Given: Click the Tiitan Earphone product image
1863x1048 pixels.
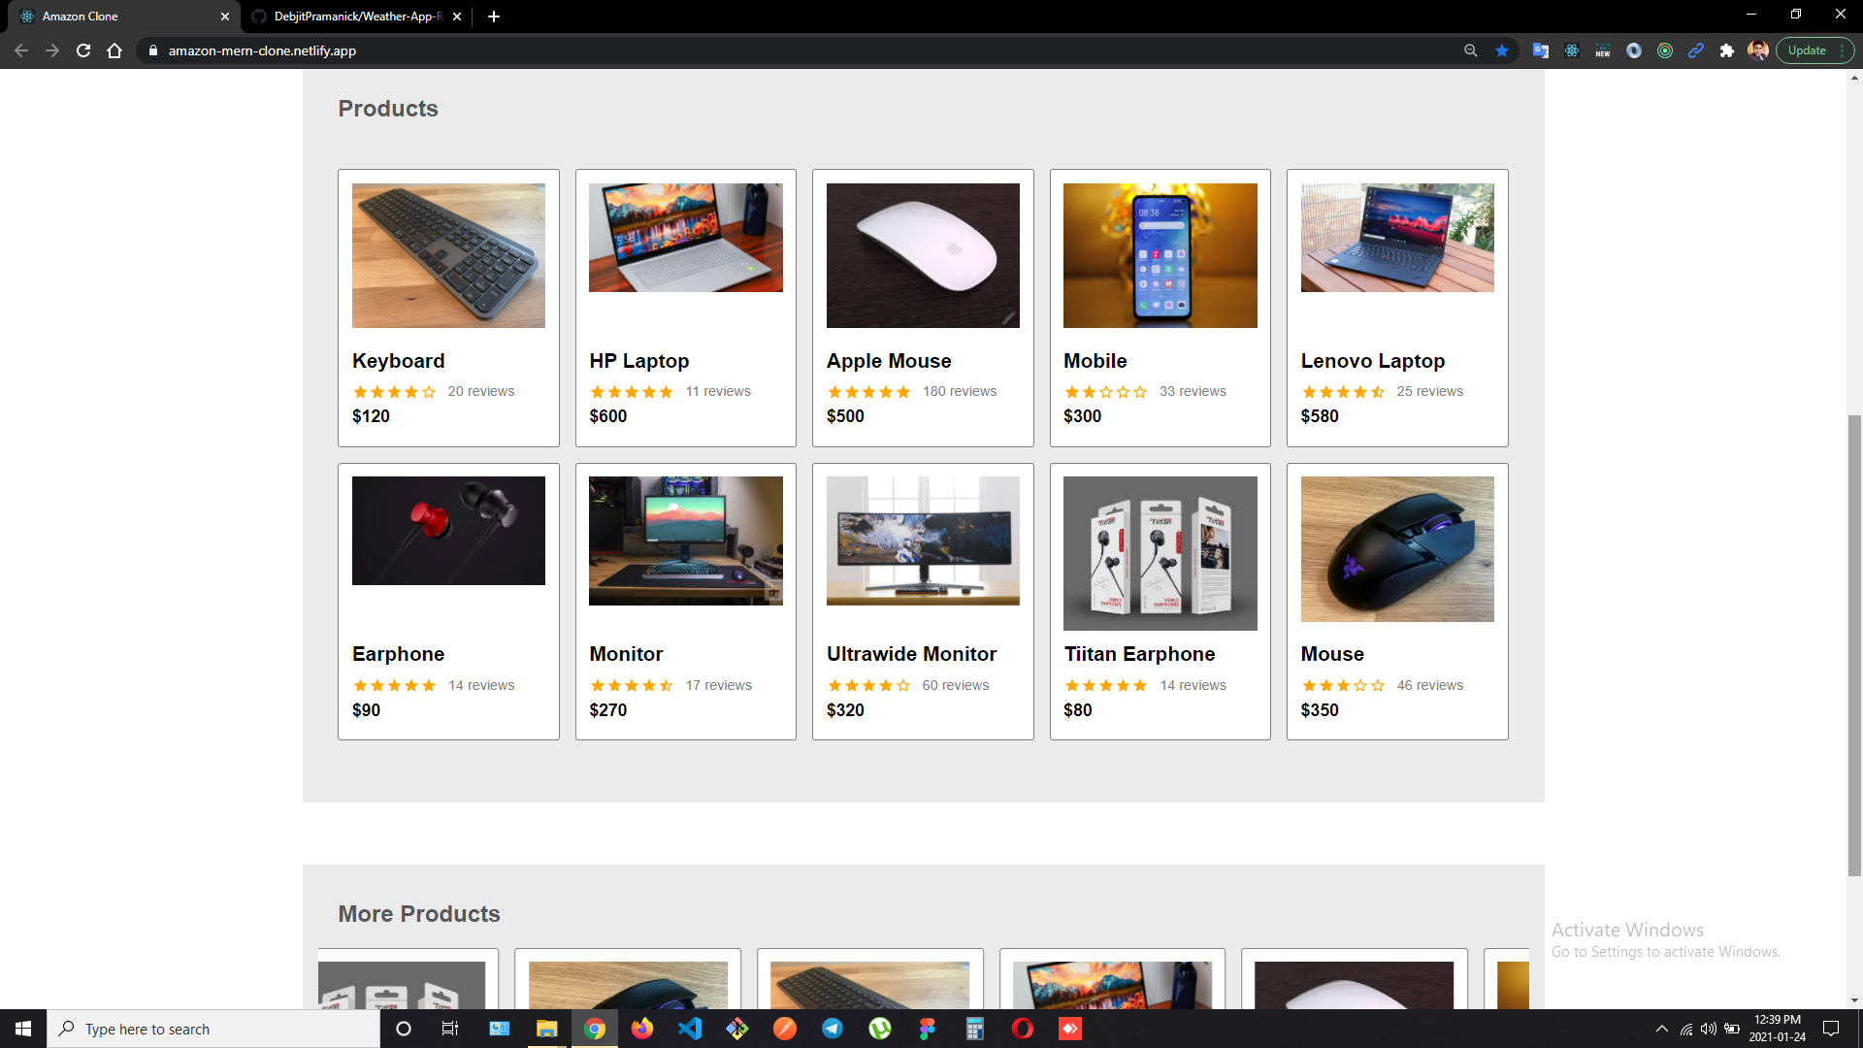Looking at the screenshot, I should point(1160,553).
